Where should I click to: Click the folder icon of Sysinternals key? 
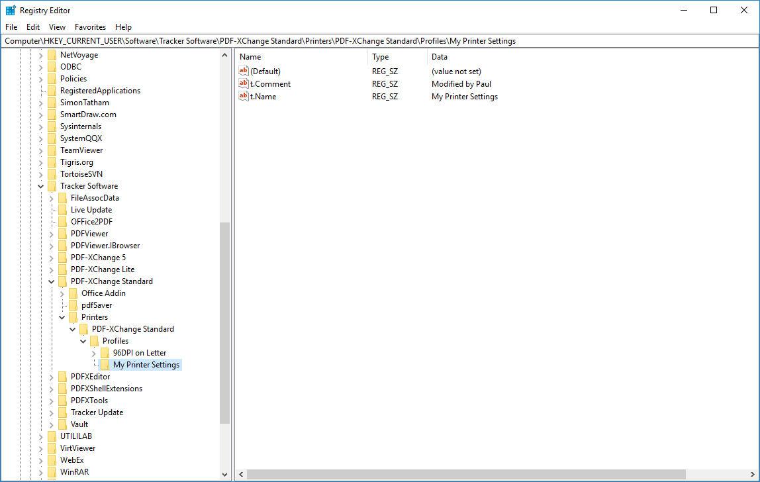pyautogui.click(x=52, y=126)
